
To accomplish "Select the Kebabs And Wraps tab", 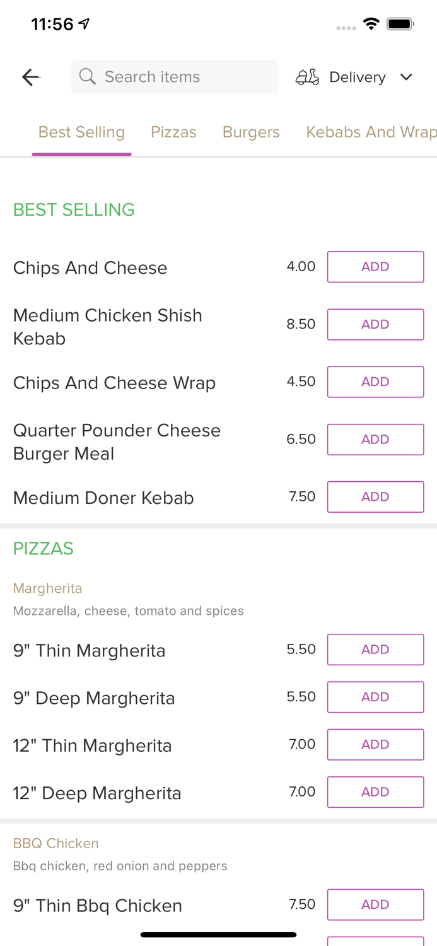I will (371, 132).
